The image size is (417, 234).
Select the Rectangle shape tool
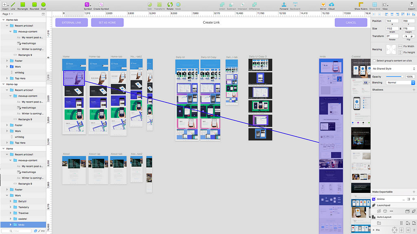point(23,4)
